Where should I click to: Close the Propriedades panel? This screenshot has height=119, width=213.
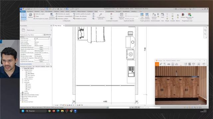[51, 26]
